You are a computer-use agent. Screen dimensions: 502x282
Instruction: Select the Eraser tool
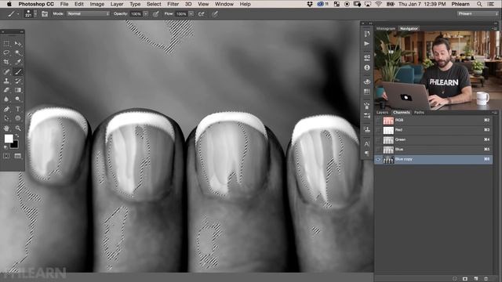click(6, 90)
